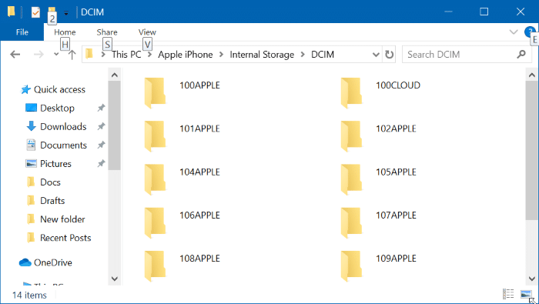
Task: Select the 104APPLE folder icon
Action: click(155, 179)
